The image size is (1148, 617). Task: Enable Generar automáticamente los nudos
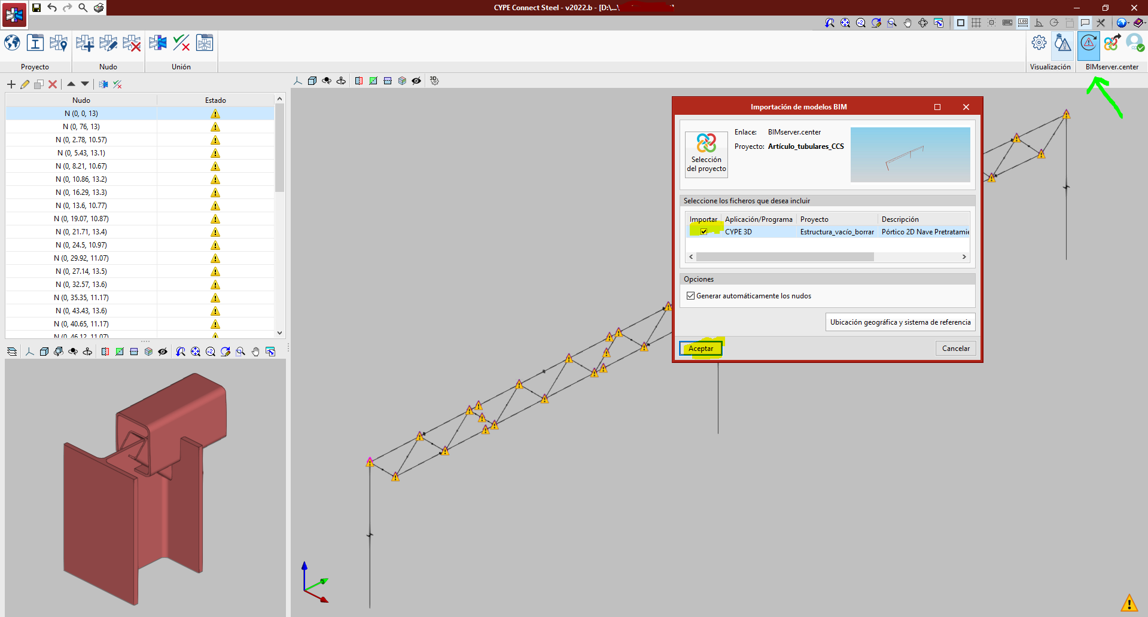[691, 295]
